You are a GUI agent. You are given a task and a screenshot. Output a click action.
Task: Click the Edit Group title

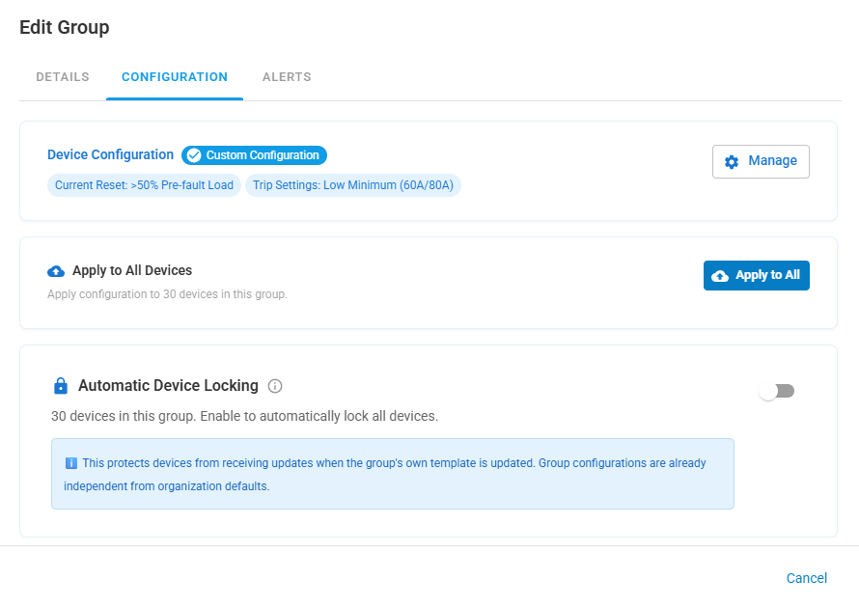click(65, 27)
